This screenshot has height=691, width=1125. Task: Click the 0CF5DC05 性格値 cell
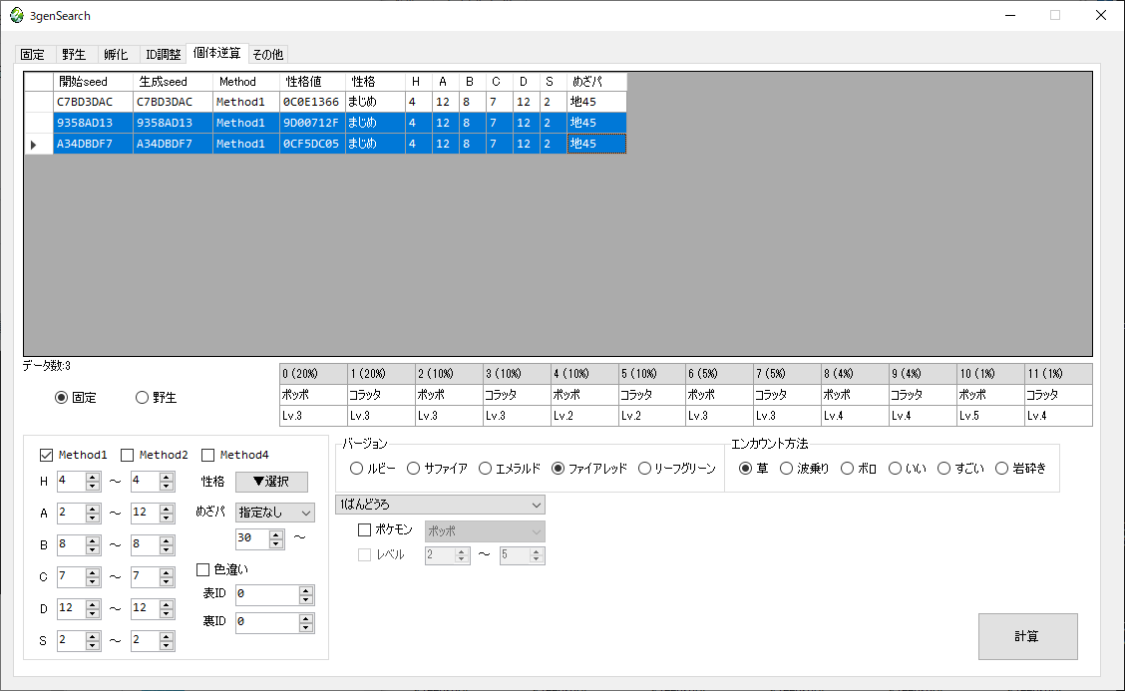click(x=312, y=144)
